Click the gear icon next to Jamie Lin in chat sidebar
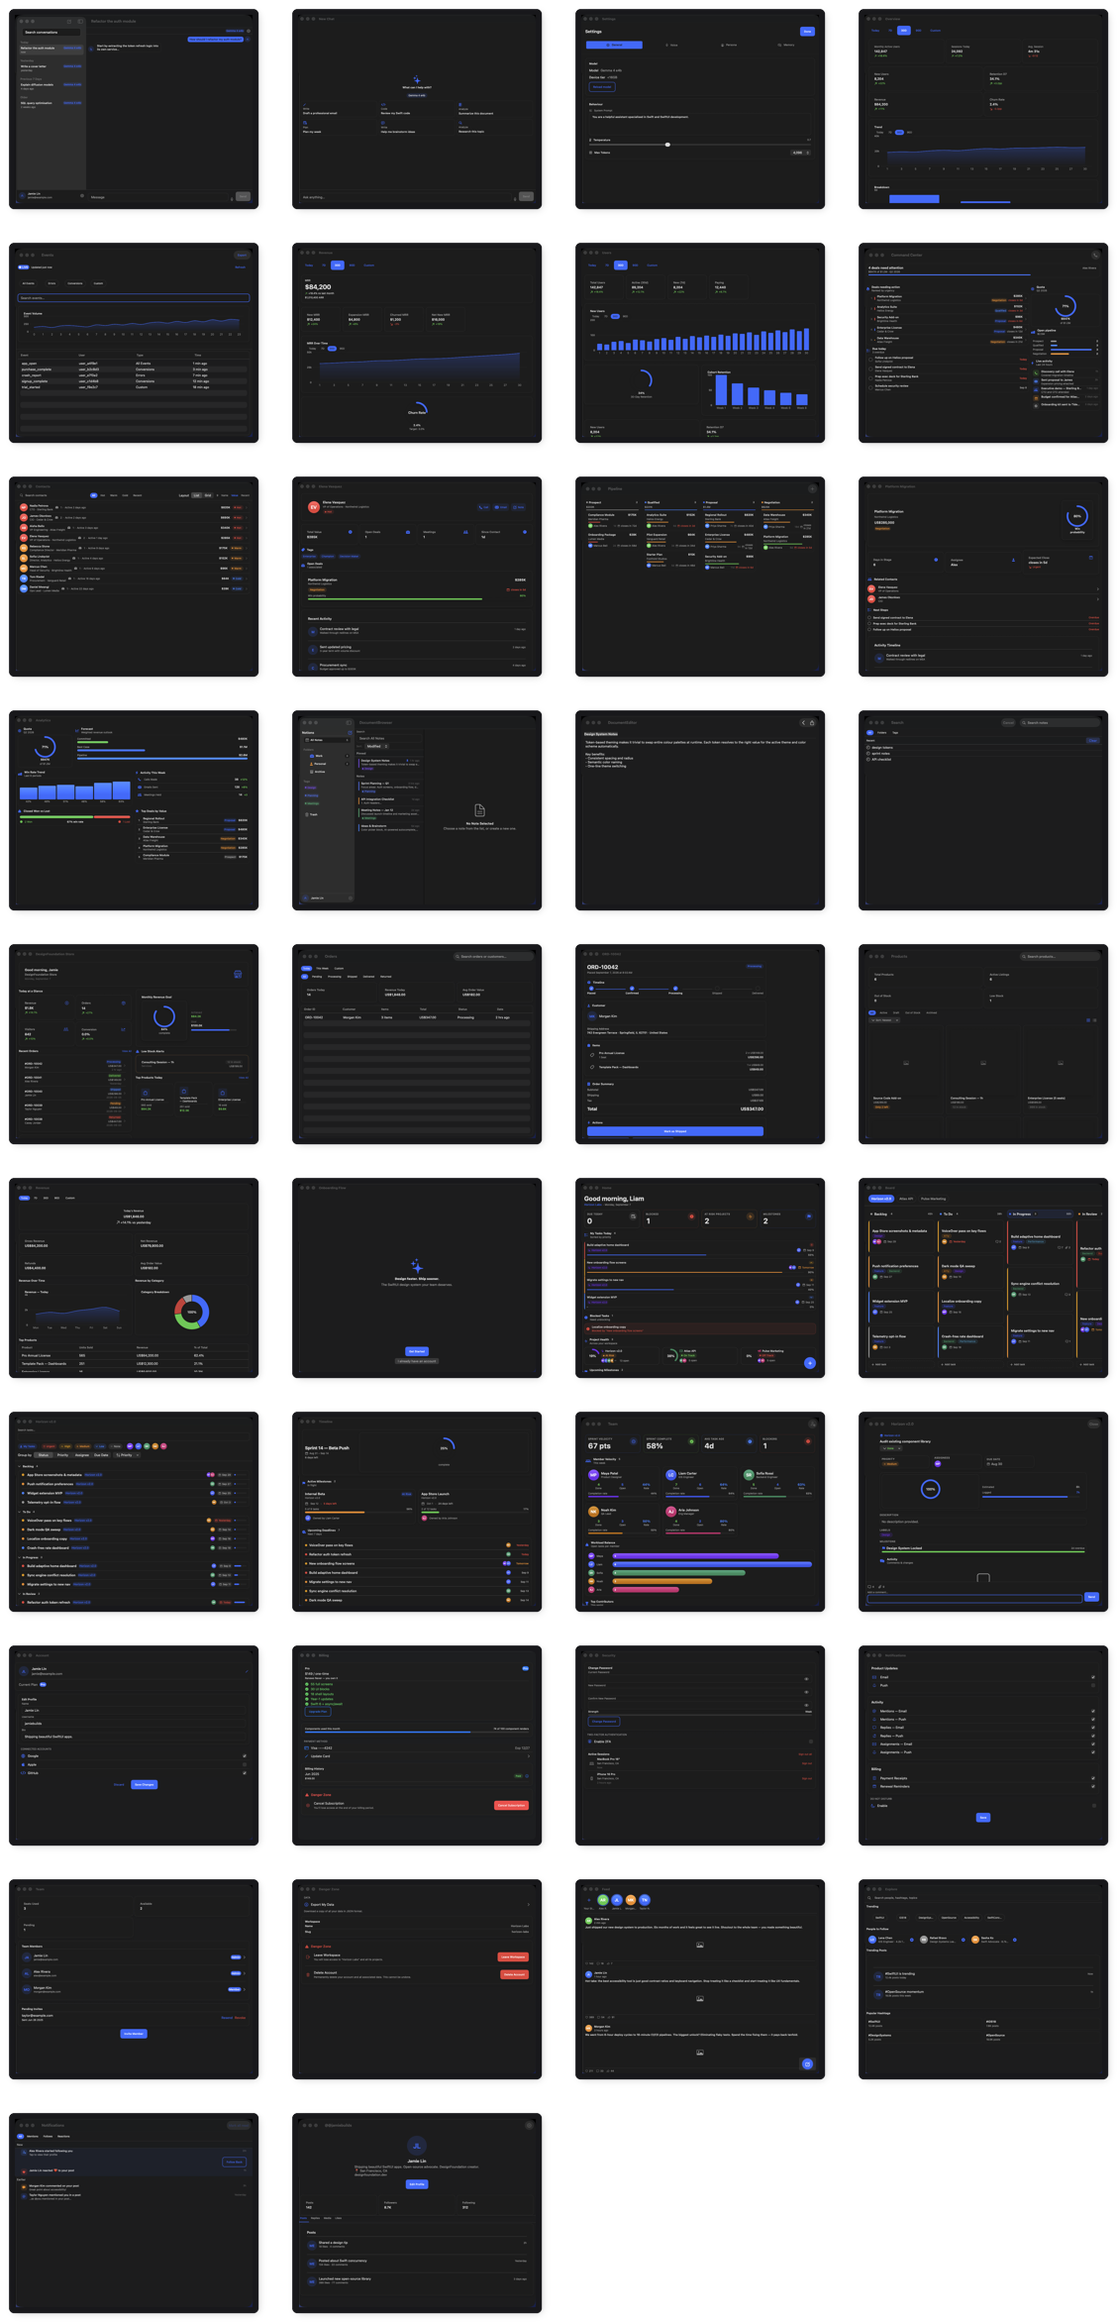 click(81, 195)
